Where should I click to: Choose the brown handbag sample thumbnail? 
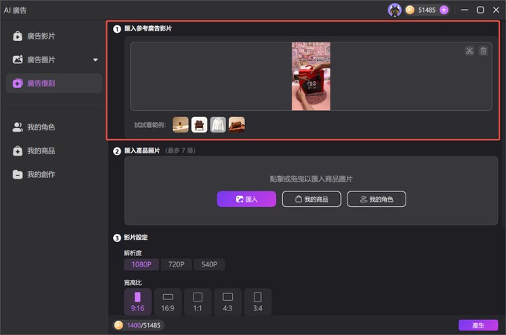[x=237, y=124]
